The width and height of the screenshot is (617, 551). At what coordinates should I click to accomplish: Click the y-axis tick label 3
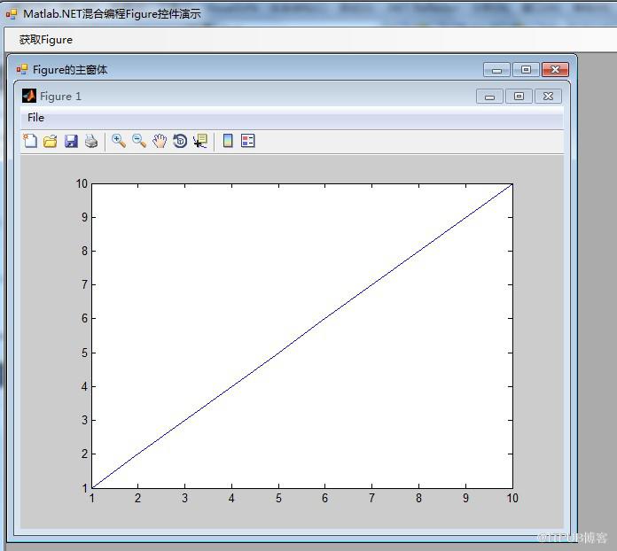(x=84, y=420)
